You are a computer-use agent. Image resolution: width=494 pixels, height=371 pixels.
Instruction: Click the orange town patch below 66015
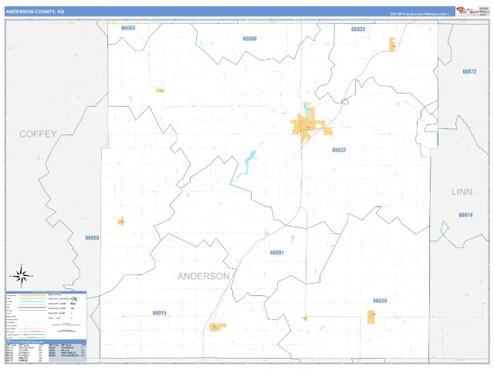click(218, 327)
